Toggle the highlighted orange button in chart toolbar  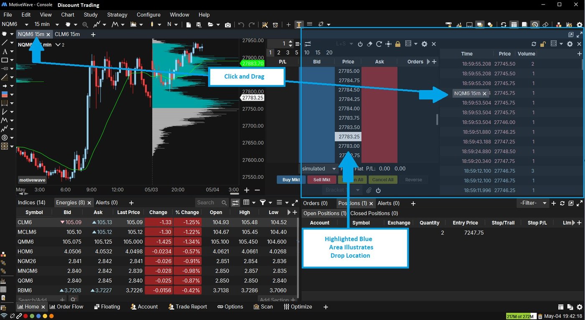[299, 25]
